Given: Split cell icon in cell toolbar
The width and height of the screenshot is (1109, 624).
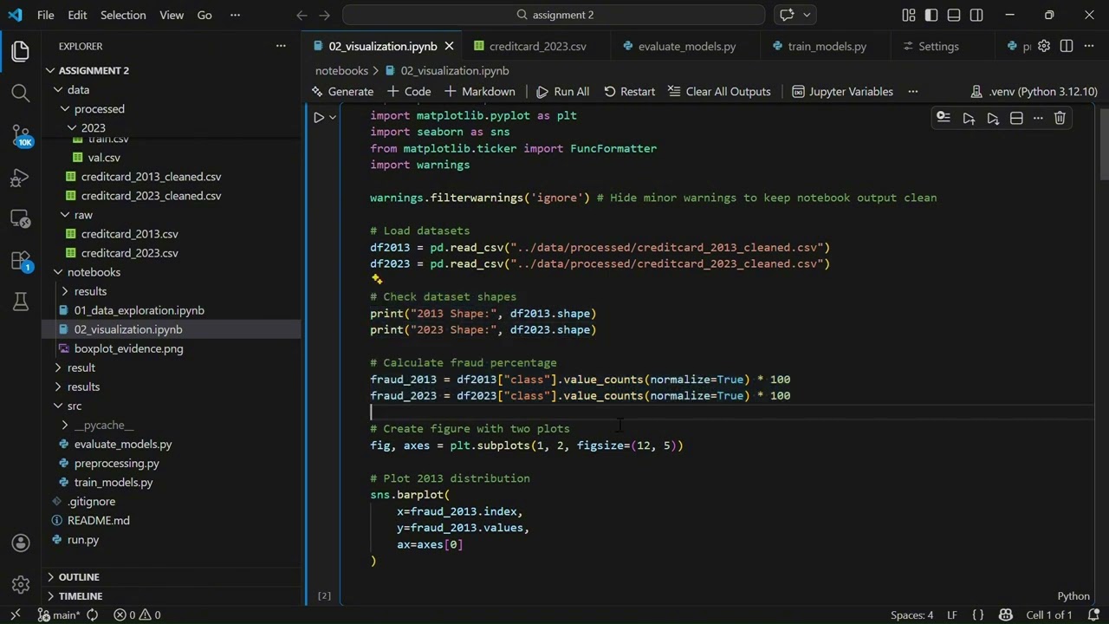Looking at the screenshot, I should click(1016, 118).
